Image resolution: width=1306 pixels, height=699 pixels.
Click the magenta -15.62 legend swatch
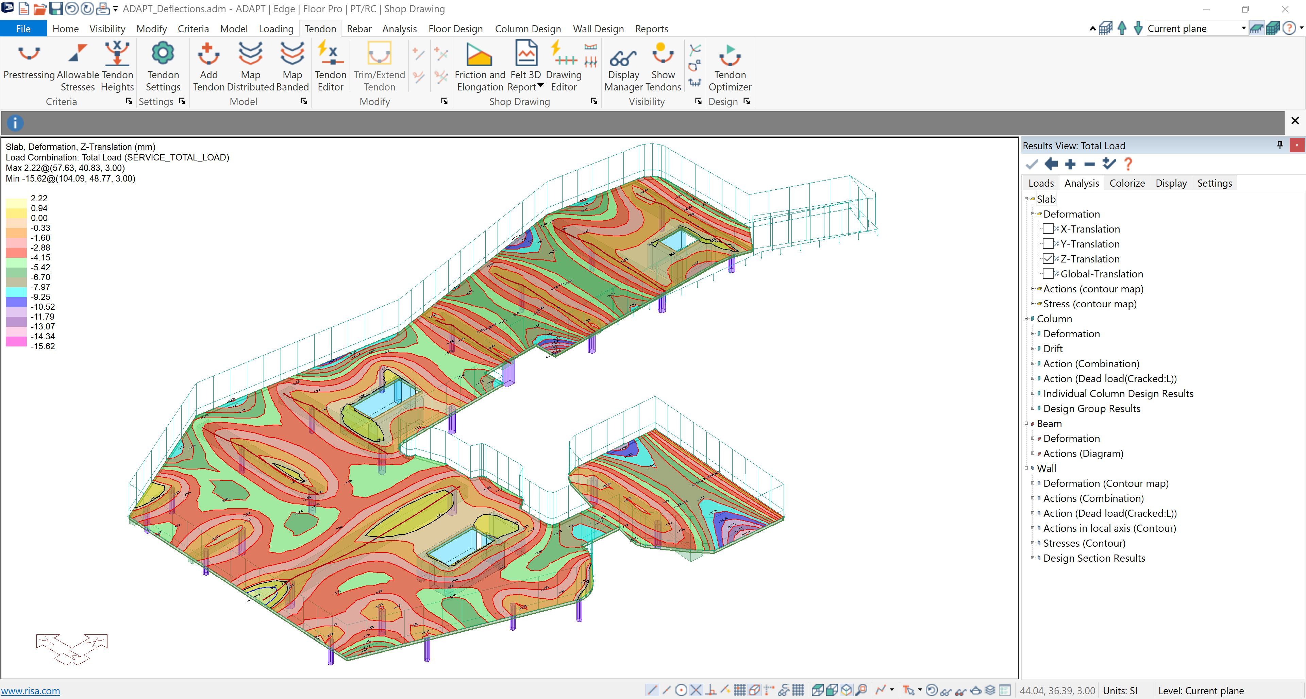[16, 342]
